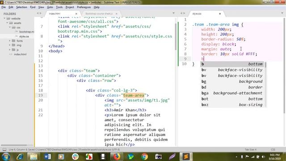The image size is (286, 161).
Task: Collapse the css folder
Action: click(10, 27)
